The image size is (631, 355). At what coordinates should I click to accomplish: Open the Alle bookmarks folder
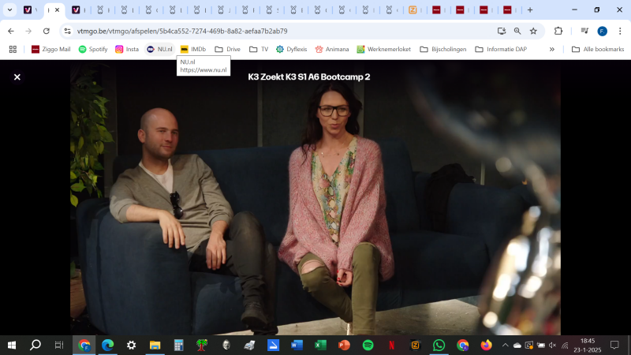coord(598,49)
